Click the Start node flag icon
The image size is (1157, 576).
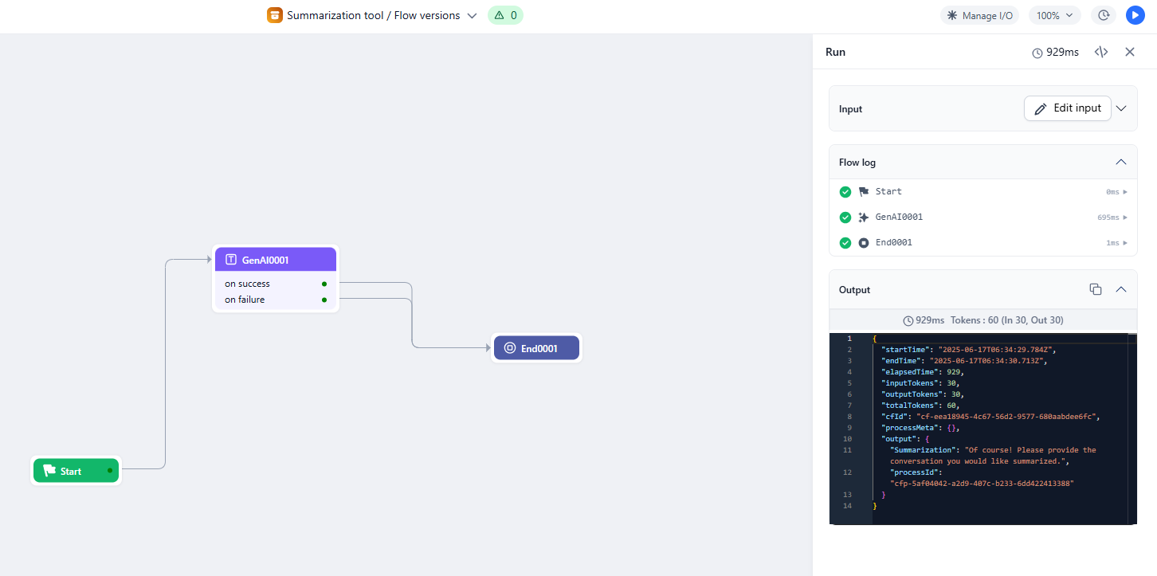coord(49,471)
